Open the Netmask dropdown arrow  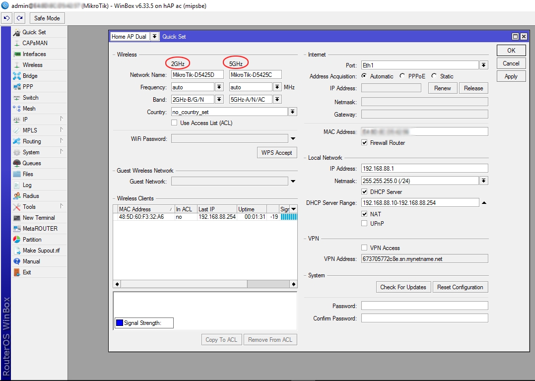[483, 181]
